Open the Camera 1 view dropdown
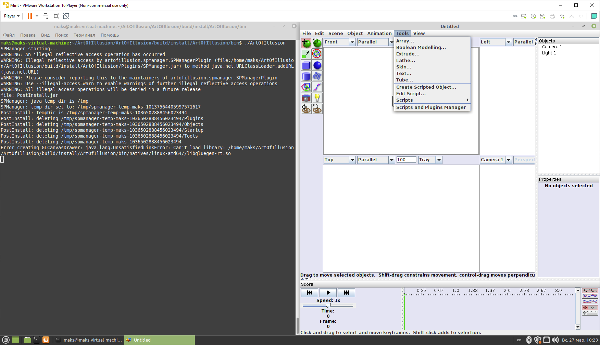The height and width of the screenshot is (345, 600). coord(509,160)
